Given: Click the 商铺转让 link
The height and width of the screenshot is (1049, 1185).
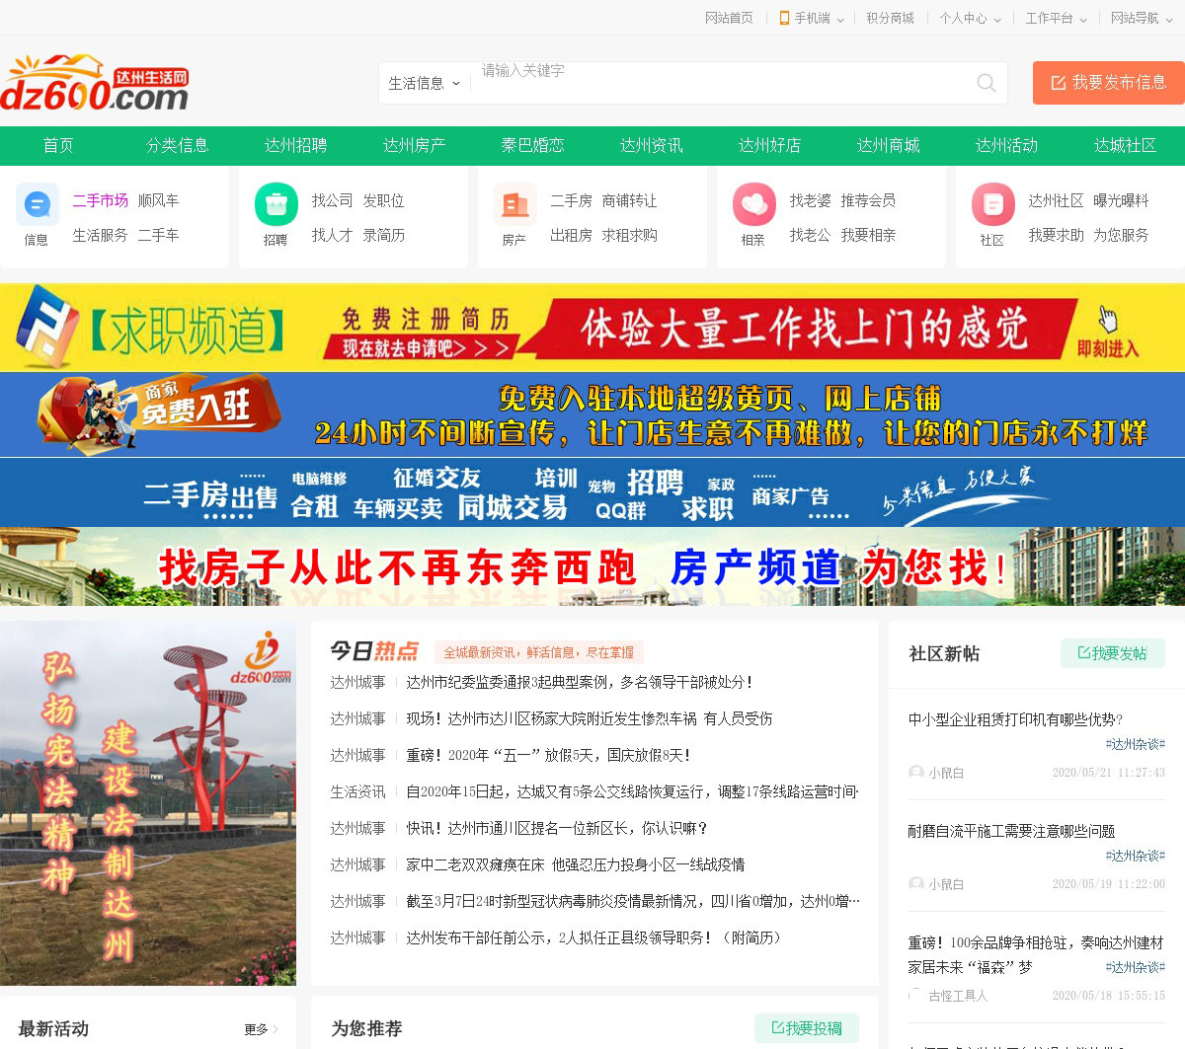Looking at the screenshot, I should point(629,200).
